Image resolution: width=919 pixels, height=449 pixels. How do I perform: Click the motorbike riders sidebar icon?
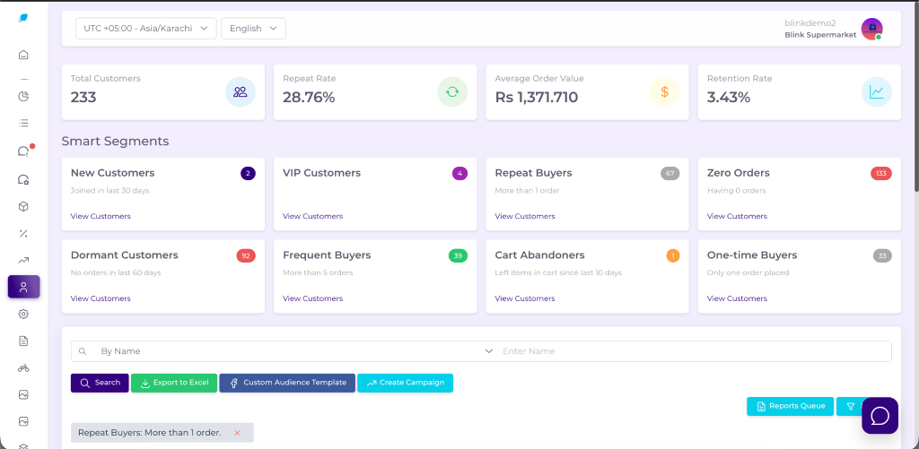click(23, 367)
